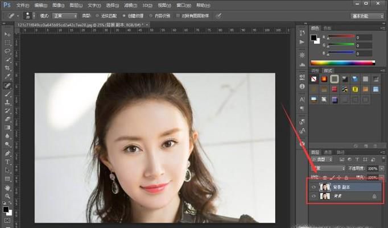Select the Content-Aware (内容识别) radio button
388x228 pixels.
[x=151, y=16]
